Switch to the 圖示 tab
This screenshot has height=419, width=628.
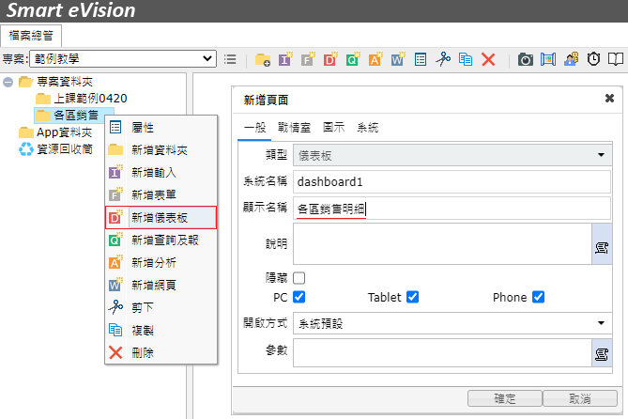[x=333, y=128]
